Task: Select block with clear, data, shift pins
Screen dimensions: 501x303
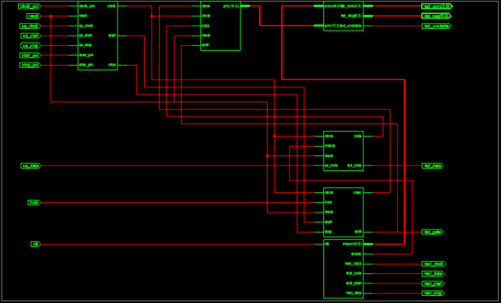Action: click(x=221, y=26)
